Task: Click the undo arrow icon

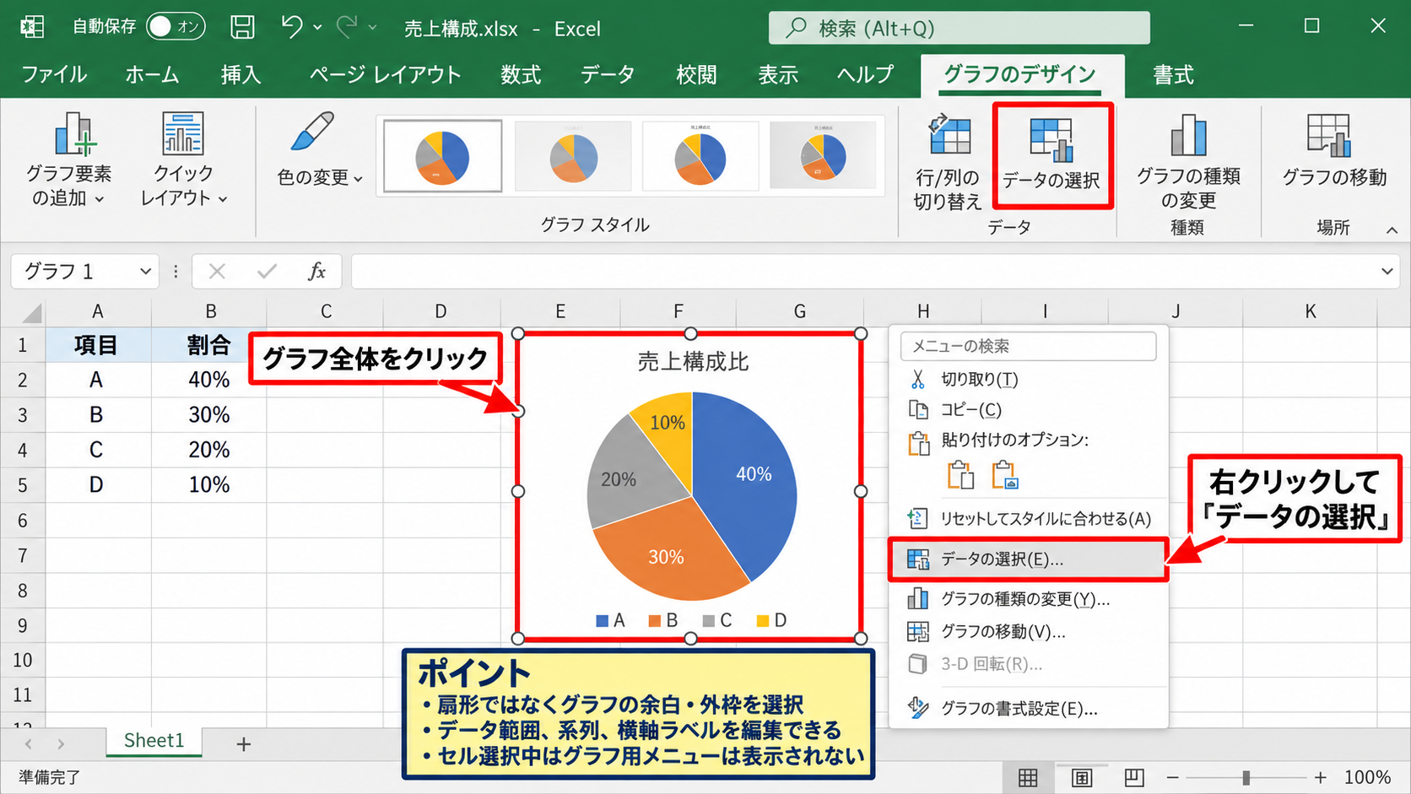Action: coord(291,27)
